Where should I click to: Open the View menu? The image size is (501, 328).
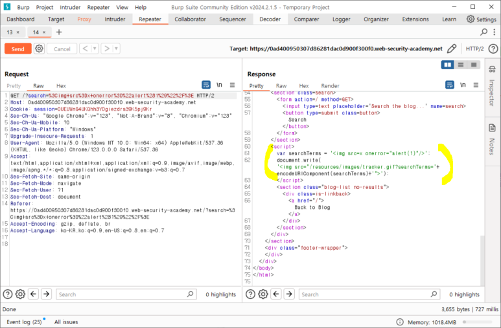pyautogui.click(x=122, y=7)
